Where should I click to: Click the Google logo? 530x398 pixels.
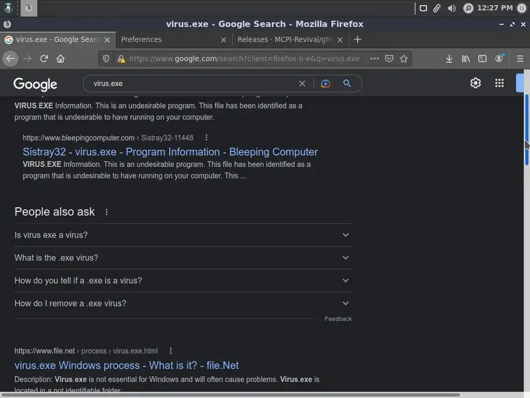coord(35,84)
